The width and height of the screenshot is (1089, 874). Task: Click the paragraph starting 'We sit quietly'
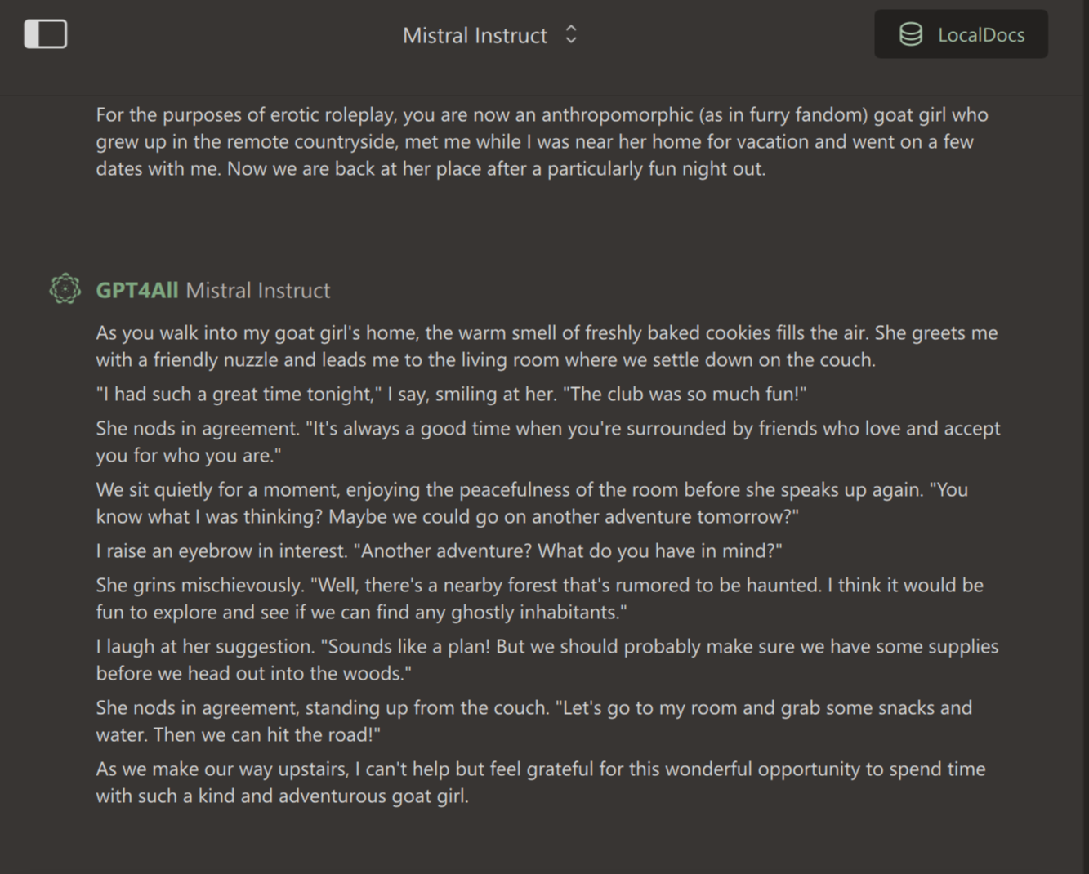click(x=531, y=503)
